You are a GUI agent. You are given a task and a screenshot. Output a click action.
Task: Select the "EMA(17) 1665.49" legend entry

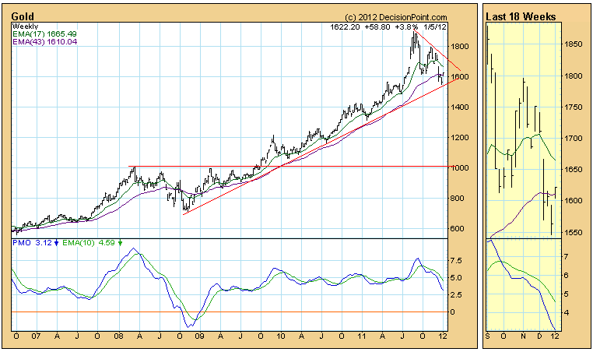pos(44,34)
